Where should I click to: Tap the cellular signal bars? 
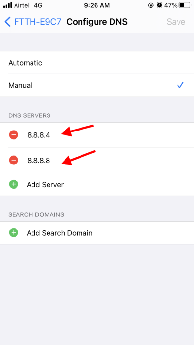pos(8,5)
